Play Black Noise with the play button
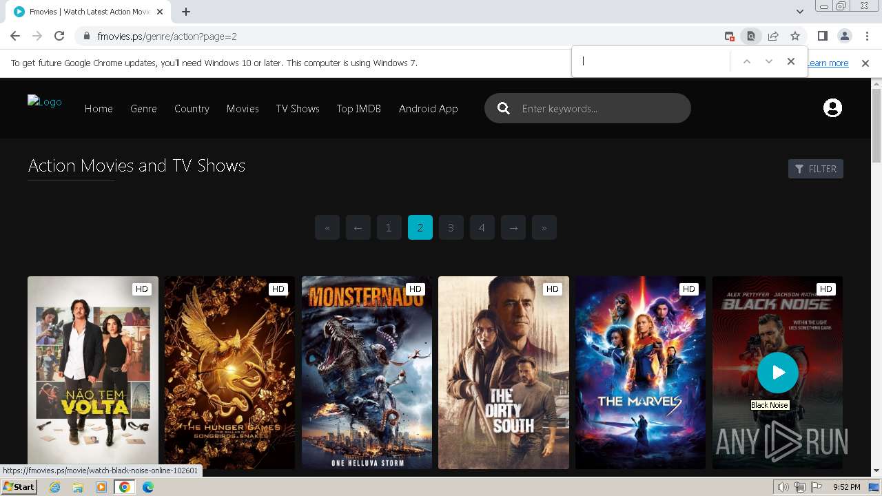Screen dimensions: 882x496 778,373
